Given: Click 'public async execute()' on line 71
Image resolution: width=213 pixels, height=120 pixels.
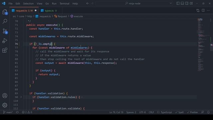Looking at the screenshot, I should coord(43,25).
